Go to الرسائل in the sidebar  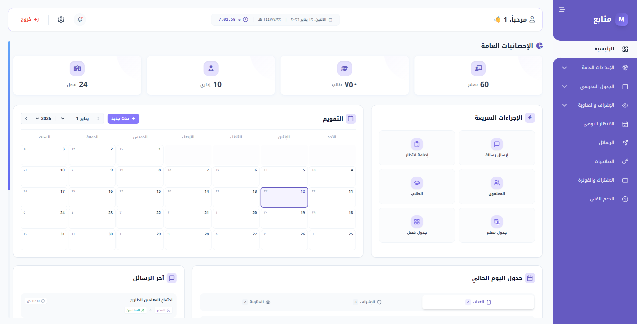tap(606, 143)
